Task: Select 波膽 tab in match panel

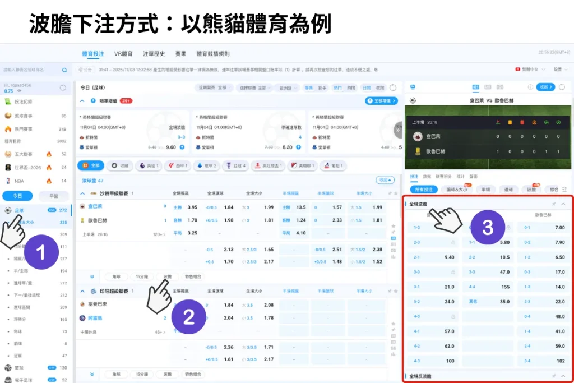Action: tap(531, 190)
